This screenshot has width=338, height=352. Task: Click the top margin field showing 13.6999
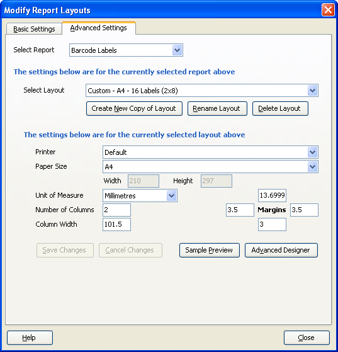[x=272, y=195]
